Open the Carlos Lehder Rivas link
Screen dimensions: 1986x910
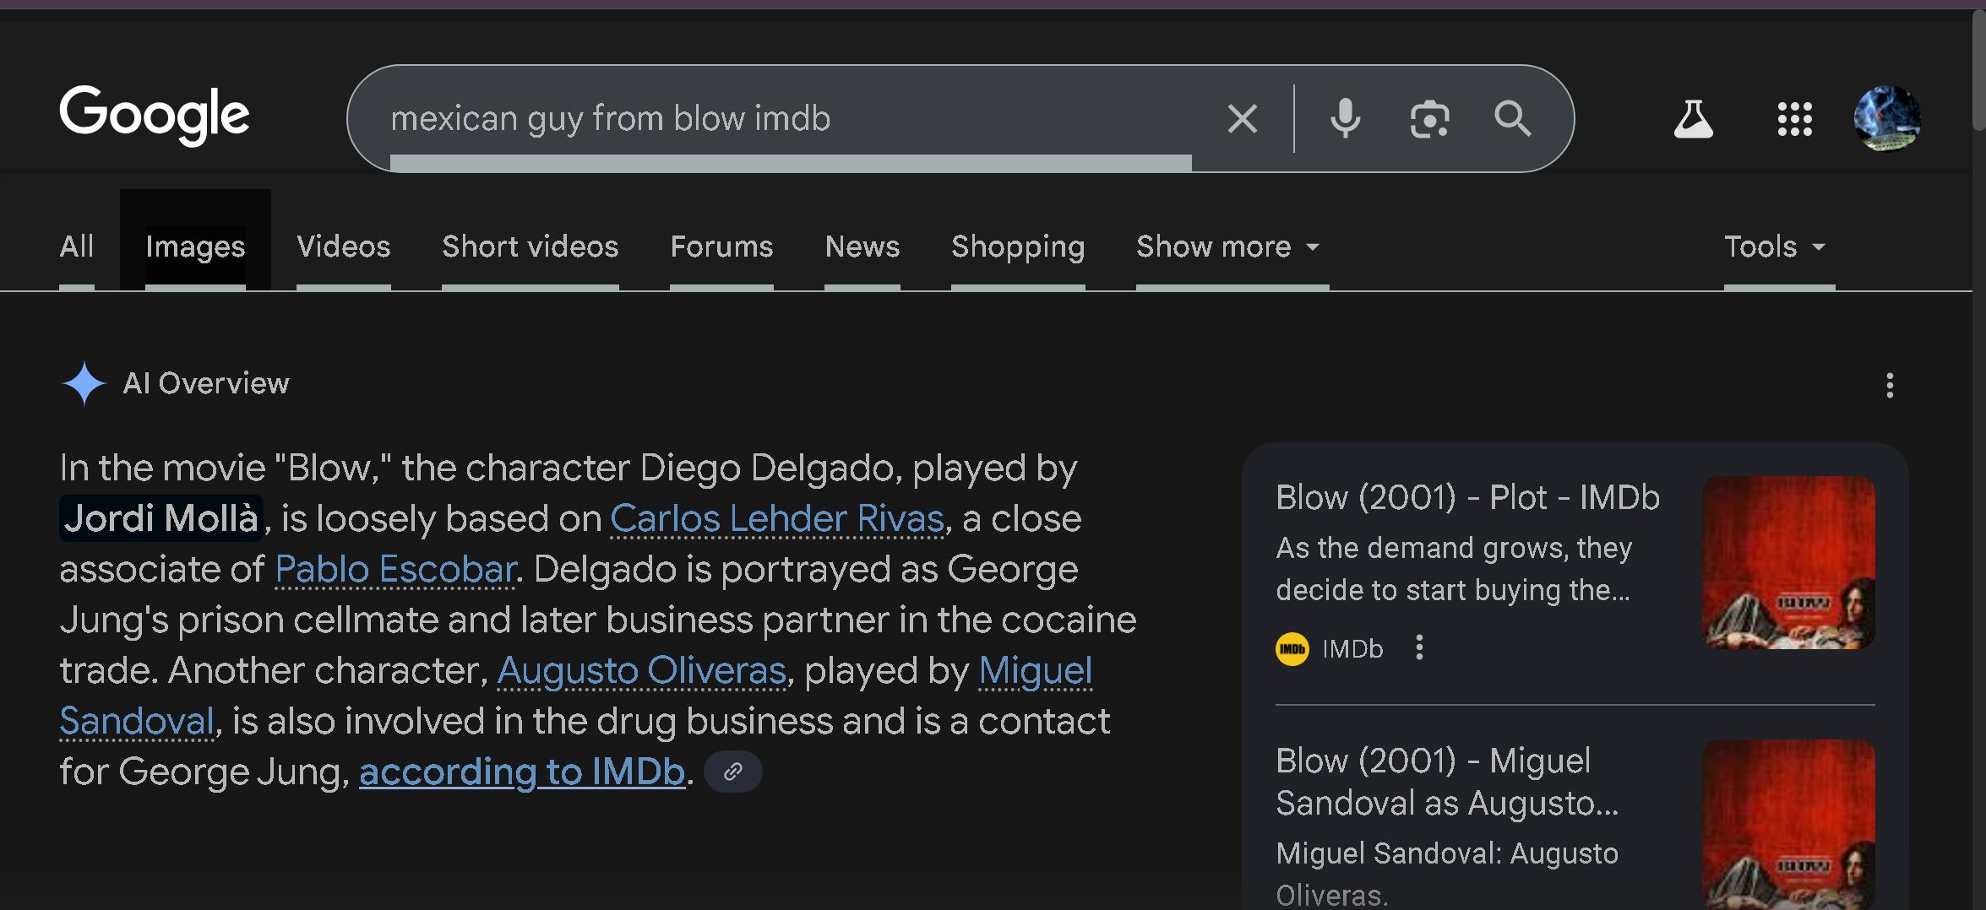(x=777, y=518)
